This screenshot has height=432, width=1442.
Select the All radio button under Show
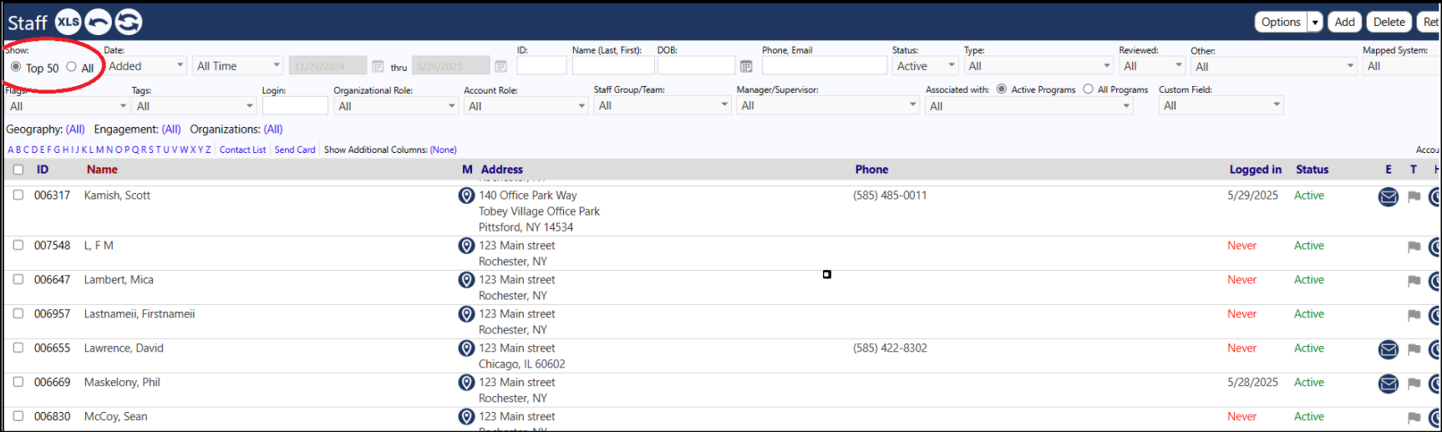[71, 67]
